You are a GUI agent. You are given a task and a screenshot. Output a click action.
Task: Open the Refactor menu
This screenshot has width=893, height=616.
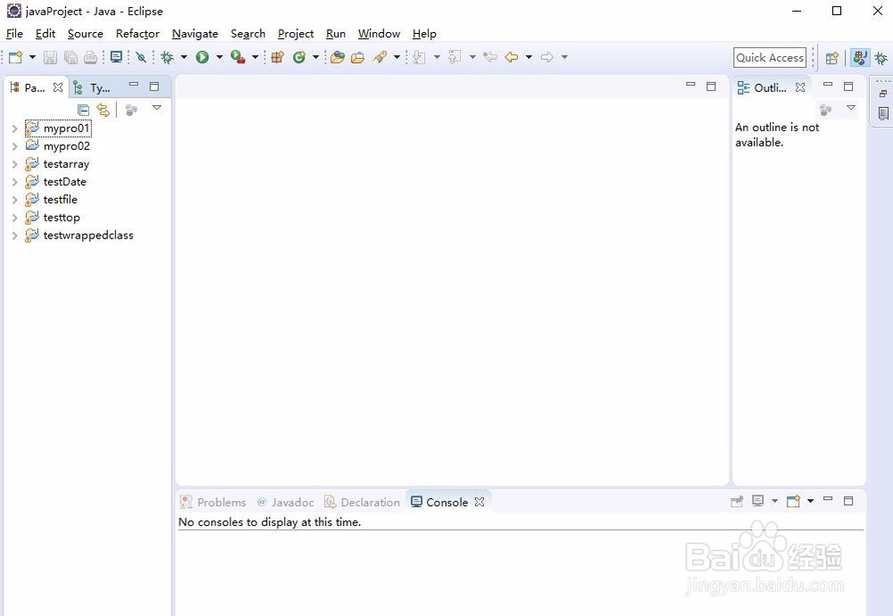138,34
